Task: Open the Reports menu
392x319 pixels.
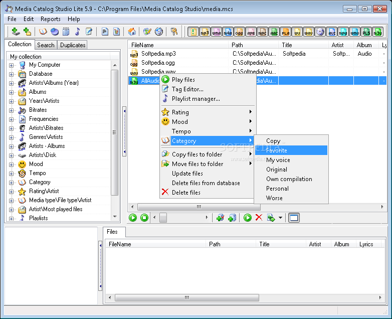Action: tap(51, 19)
